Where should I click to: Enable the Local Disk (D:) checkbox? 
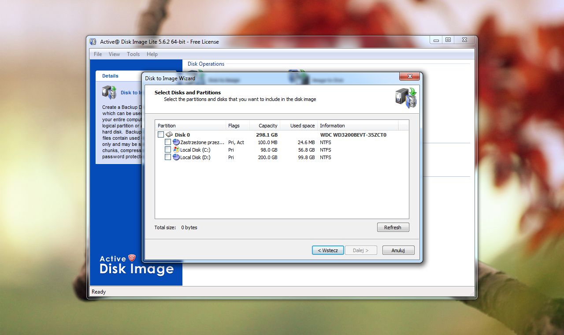point(168,157)
